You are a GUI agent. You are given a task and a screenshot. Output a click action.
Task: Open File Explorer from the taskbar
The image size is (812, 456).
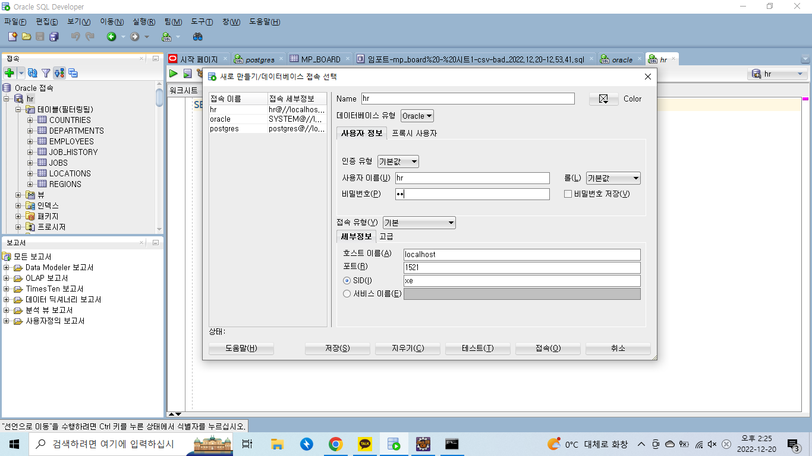tap(277, 444)
